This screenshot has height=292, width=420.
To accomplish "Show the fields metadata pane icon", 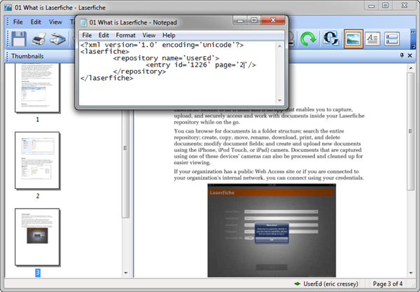I will click(x=392, y=39).
